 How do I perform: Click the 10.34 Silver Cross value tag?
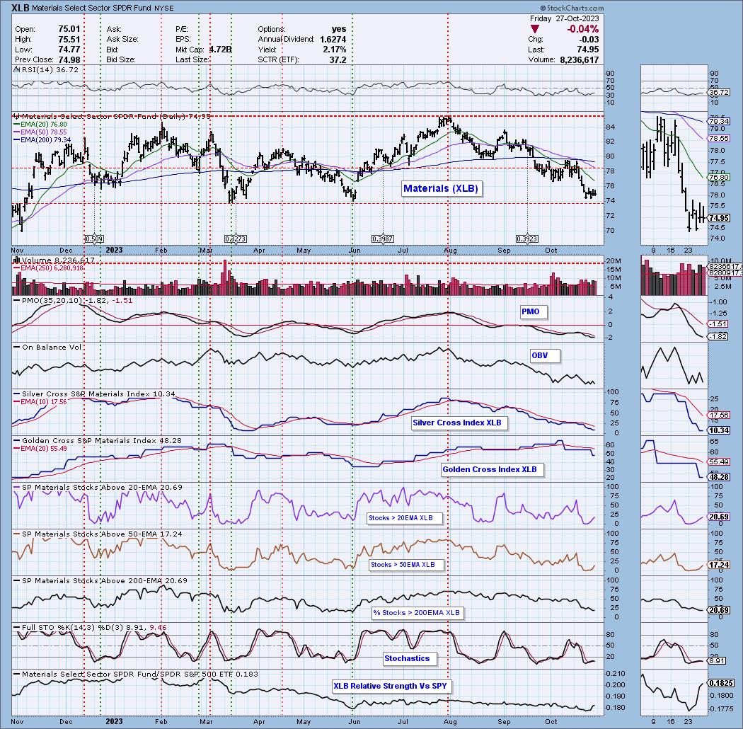(719, 430)
